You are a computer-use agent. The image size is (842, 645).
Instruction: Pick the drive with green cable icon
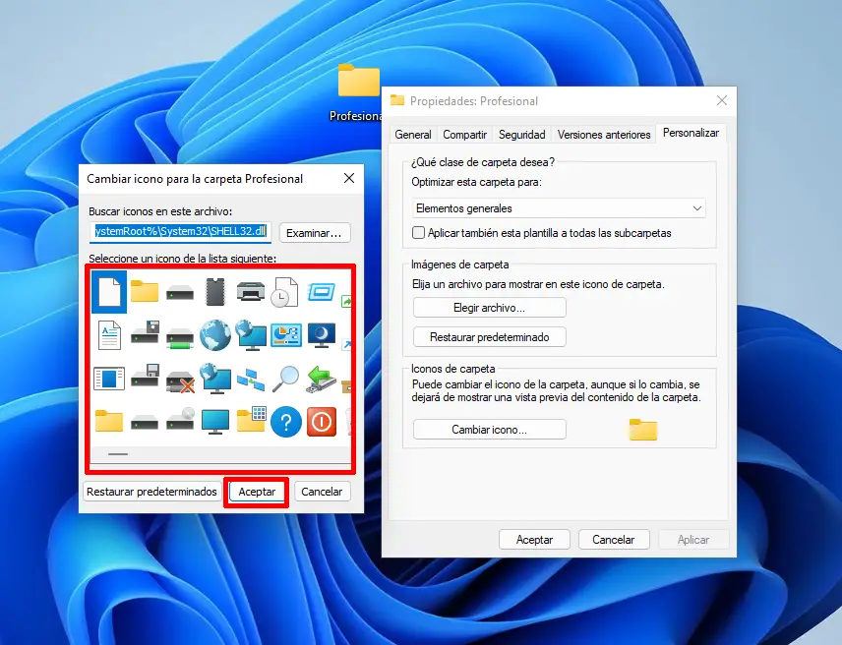tap(180, 339)
